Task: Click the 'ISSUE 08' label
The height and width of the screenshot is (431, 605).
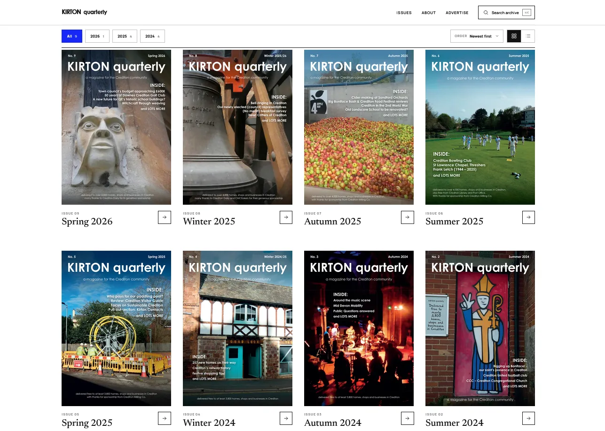Action: [x=192, y=213]
